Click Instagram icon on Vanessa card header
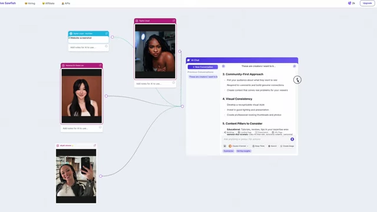Image resolution: width=377 pixels, height=212 pixels. point(64,65)
